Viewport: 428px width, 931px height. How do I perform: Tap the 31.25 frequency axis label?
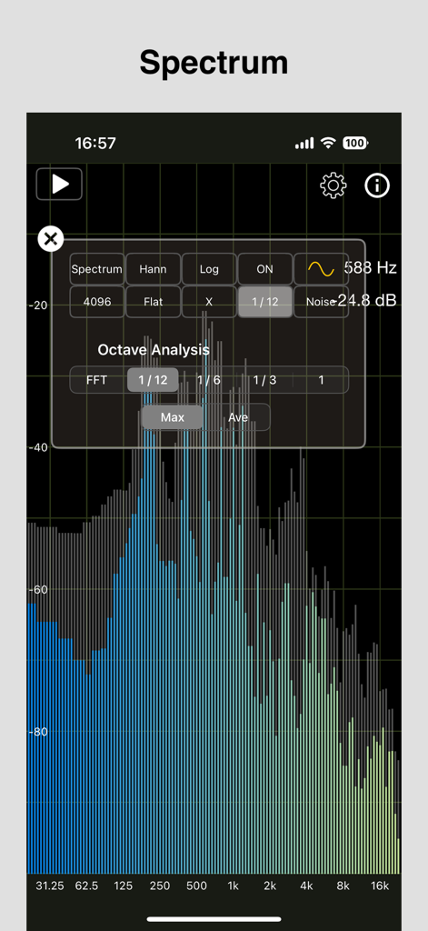pyautogui.click(x=50, y=886)
